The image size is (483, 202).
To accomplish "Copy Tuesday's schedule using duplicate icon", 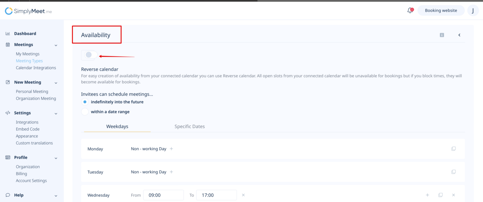I will (x=454, y=172).
